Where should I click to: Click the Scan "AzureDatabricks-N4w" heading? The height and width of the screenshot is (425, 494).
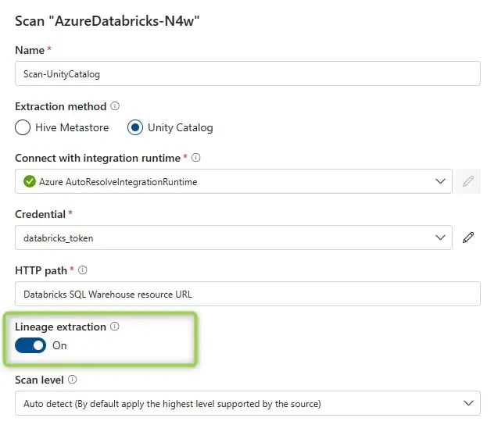[106, 20]
